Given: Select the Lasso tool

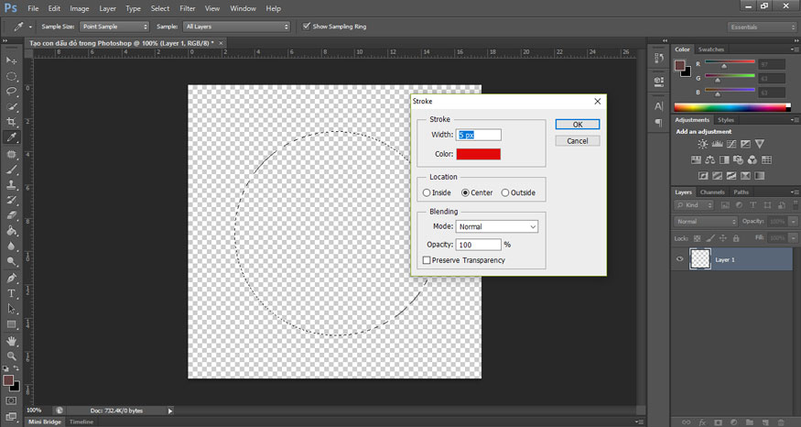Looking at the screenshot, I should click(11, 91).
